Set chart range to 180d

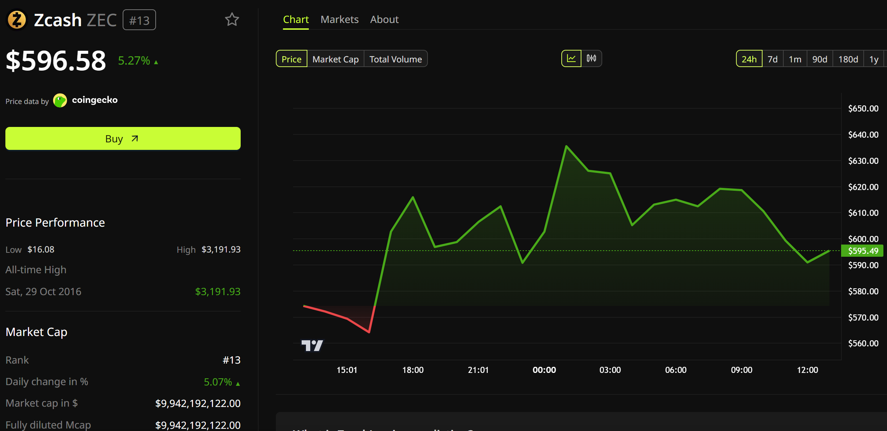point(848,59)
